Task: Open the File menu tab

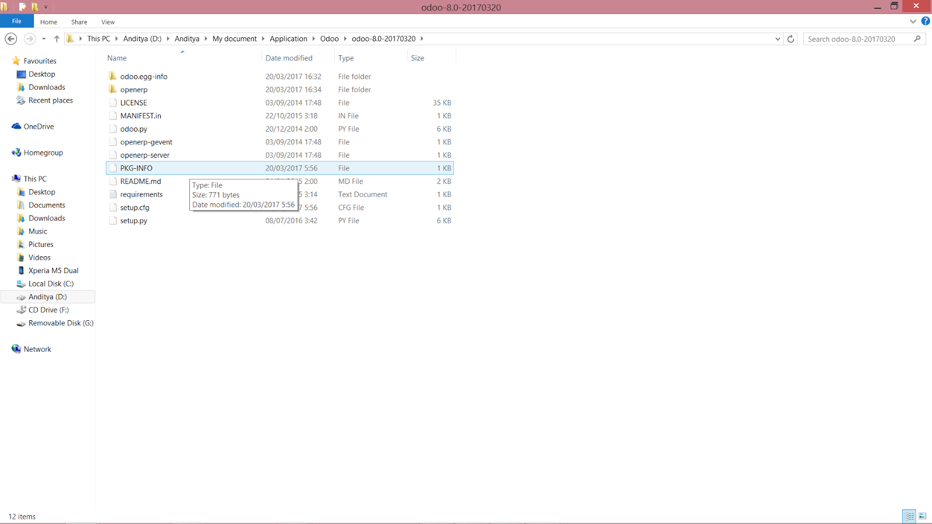Action: point(17,21)
